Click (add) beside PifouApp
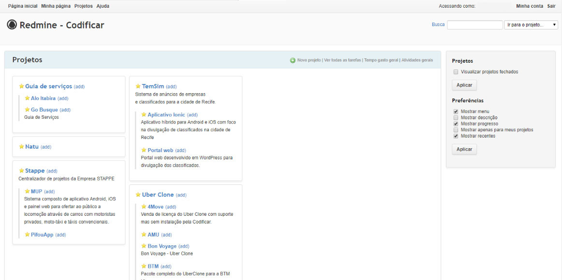Screen dimensions: 562x280 [x=60, y=235]
